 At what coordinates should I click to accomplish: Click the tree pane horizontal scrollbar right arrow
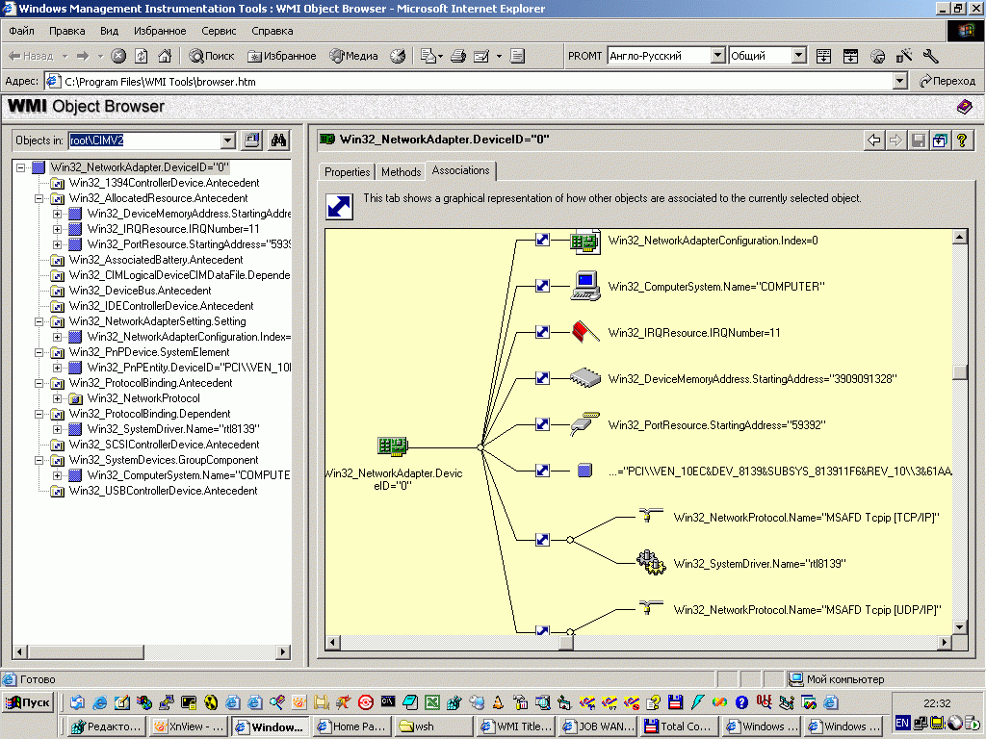coord(283,651)
